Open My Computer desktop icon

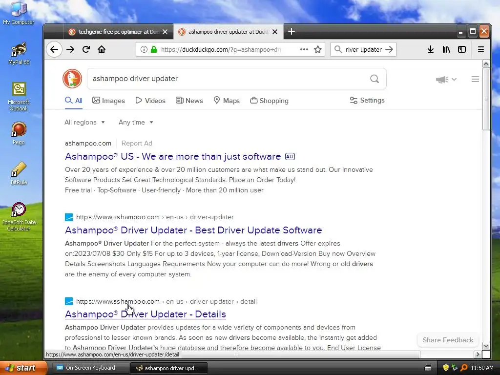19,13
